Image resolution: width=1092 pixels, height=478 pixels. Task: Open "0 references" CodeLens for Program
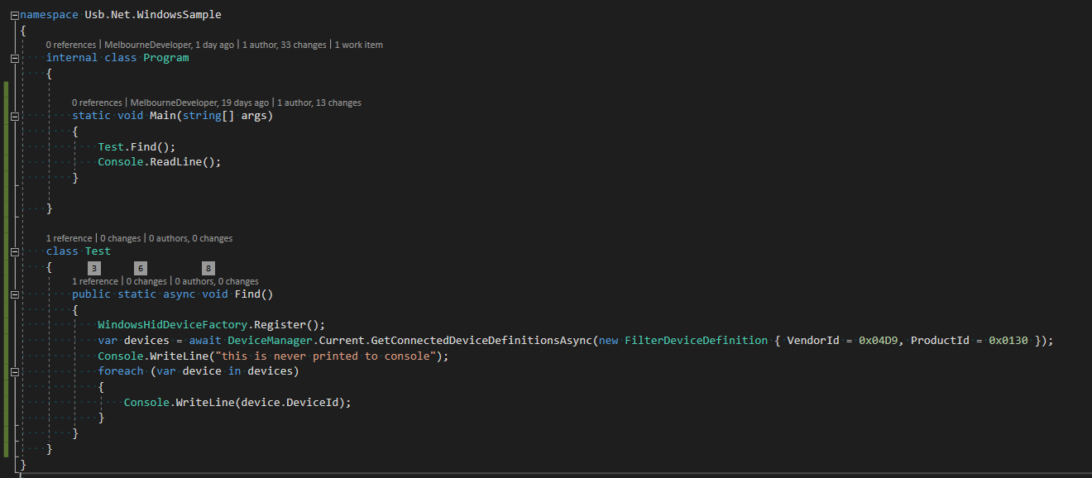(72, 45)
